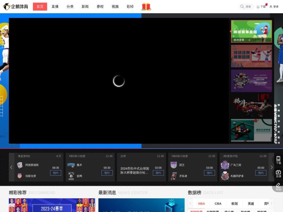Switch to CBA data list tab
The image size is (283, 212).
pyautogui.click(x=218, y=204)
